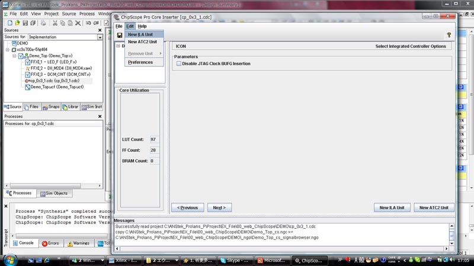Collapse the xc3s700a-5fg484 device node
Viewport: 474px width, 266px height.
tap(8, 50)
